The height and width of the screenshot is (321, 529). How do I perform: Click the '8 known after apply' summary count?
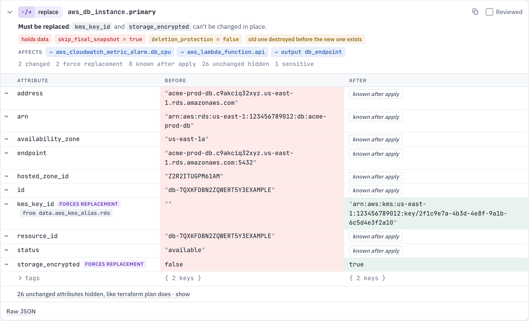tap(162, 64)
